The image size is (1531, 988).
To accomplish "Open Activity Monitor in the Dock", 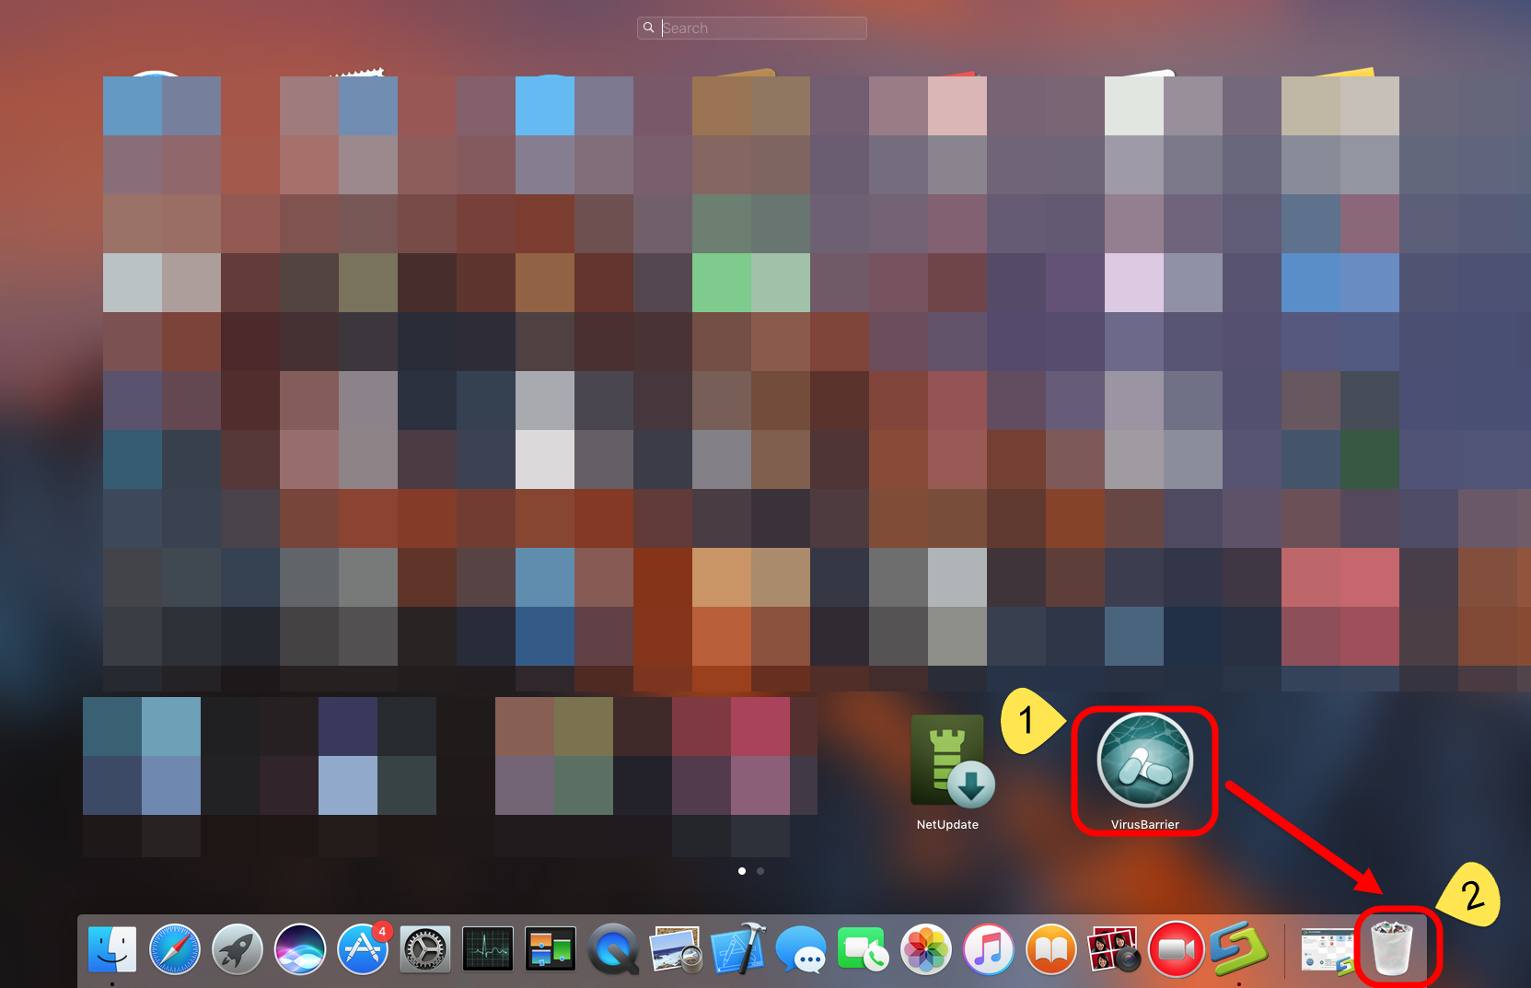I will (x=488, y=949).
